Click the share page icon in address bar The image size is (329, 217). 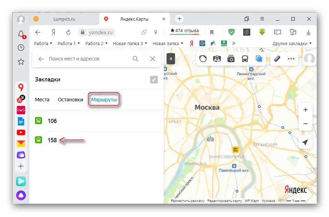[x=144, y=32]
